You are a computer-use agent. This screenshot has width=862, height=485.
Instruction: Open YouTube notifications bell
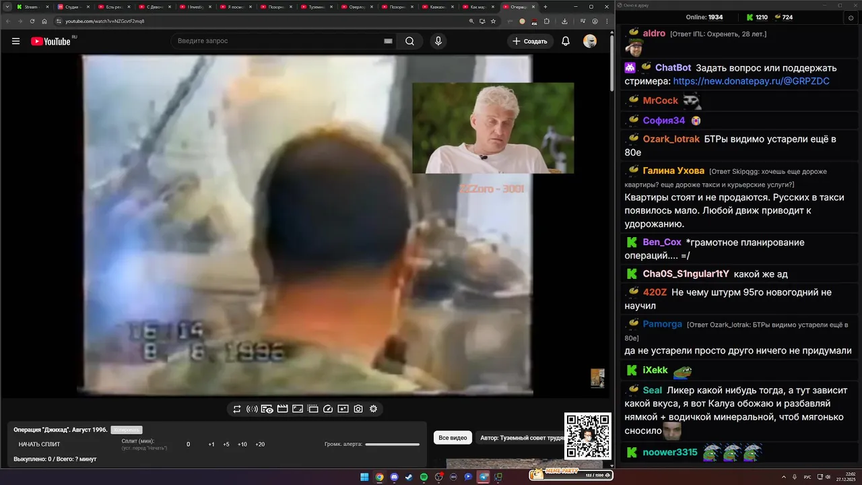coord(566,41)
